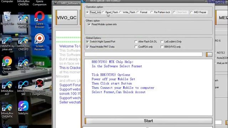Launch the Google Chrome shortcut

pyautogui.click(x=7, y=65)
